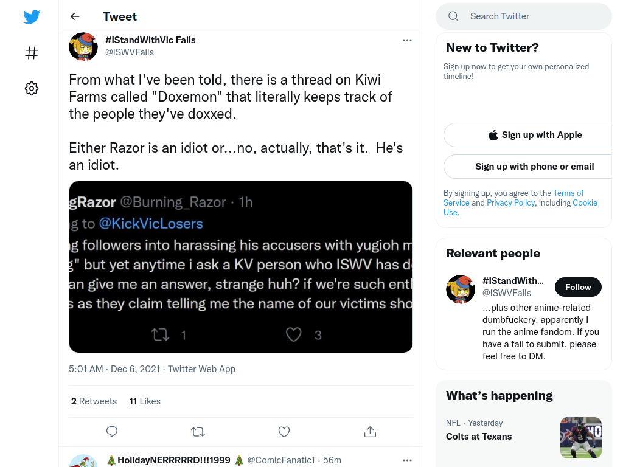
Task: Click the retweet icon below the tweet
Action: pos(198,432)
